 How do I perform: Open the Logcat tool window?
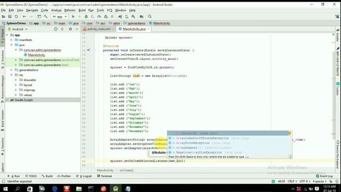point(84,176)
